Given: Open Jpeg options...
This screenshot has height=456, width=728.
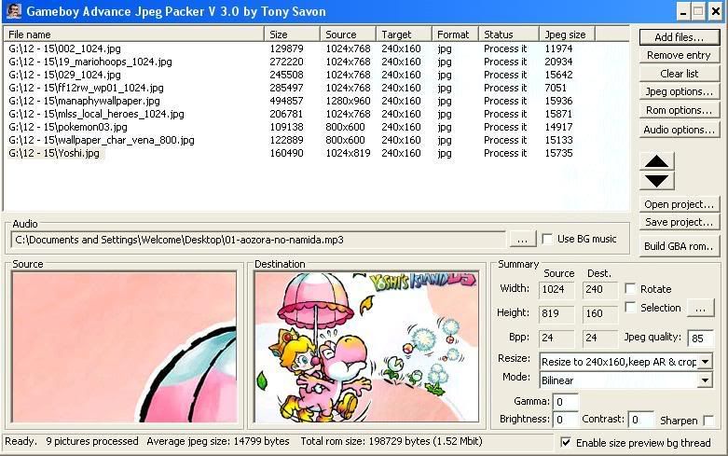Looking at the screenshot, I should point(679,91).
